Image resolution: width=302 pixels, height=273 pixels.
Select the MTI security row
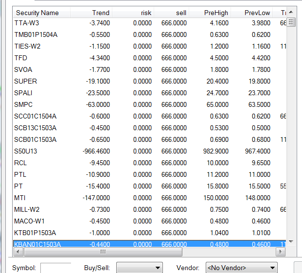pos(149,198)
